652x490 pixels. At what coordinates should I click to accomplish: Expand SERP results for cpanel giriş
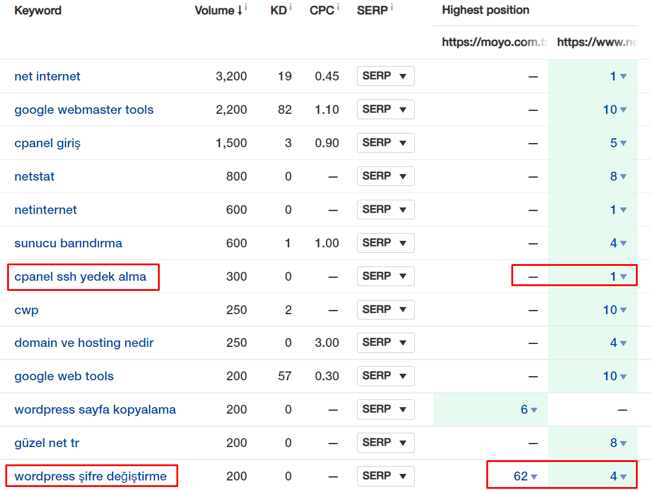point(386,142)
